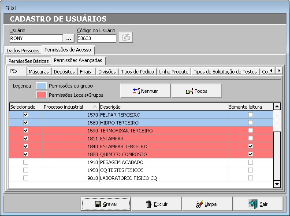Open the Filial menu
The height and width of the screenshot is (216, 290).
[x=11, y=8]
